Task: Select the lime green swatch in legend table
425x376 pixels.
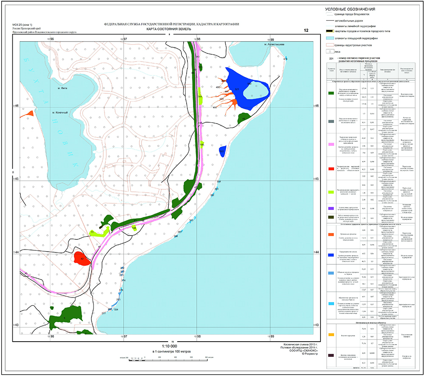Action: (331, 192)
